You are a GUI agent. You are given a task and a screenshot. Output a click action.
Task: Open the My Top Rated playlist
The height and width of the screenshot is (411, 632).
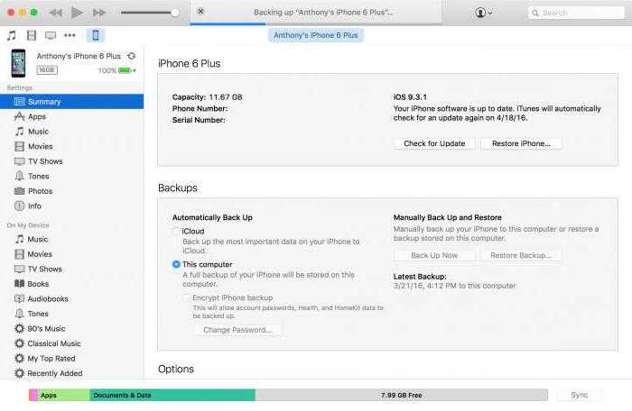pos(71,359)
